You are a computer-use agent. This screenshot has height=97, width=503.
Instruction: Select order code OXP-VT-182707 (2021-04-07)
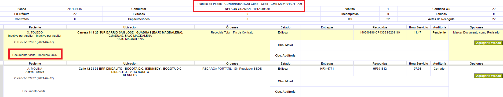34,78
